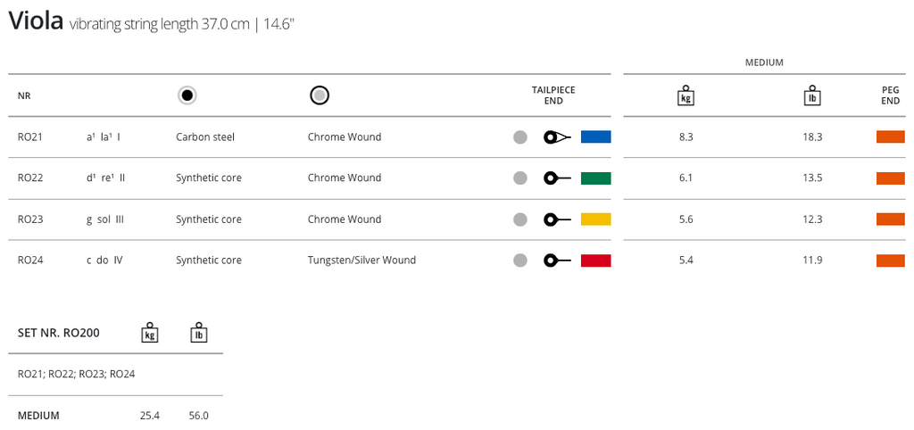Click the yellow tailpiece color swatch for RO23
The width and height of the screenshot is (914, 430).
pyautogui.click(x=595, y=219)
